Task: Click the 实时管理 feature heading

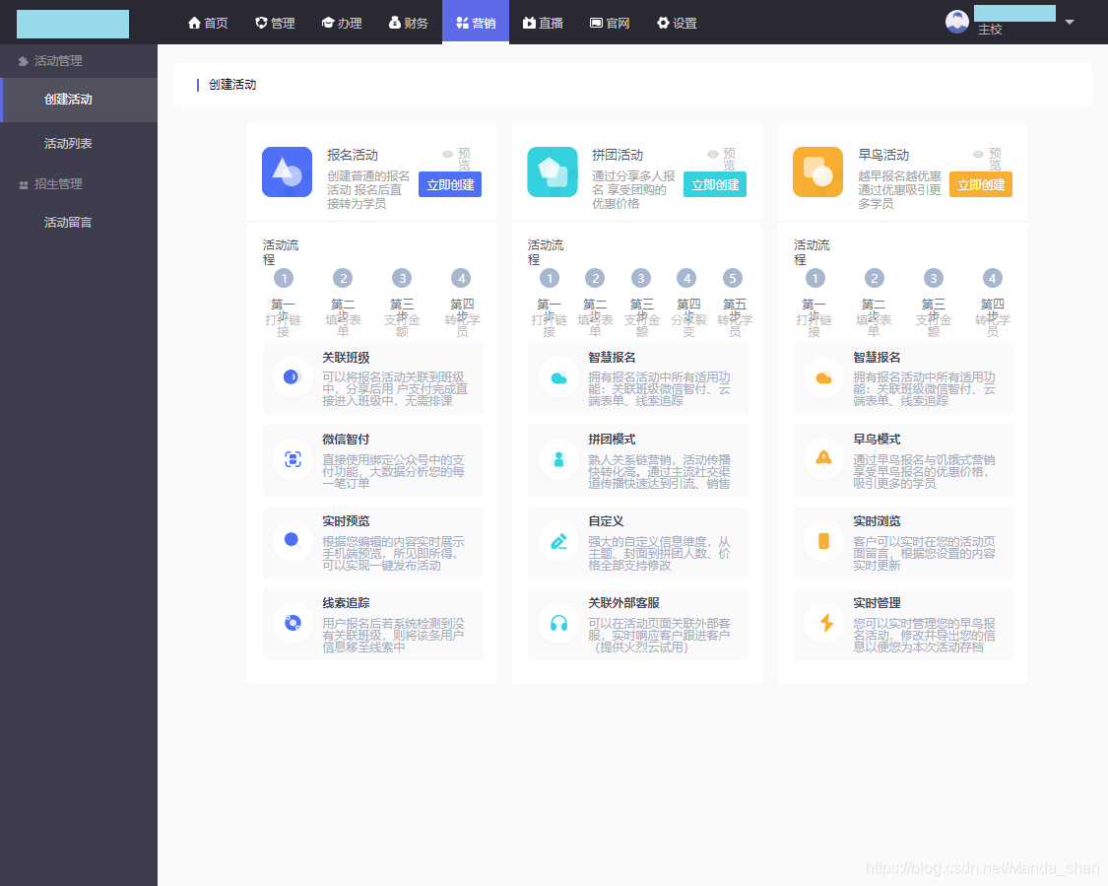Action: (877, 603)
